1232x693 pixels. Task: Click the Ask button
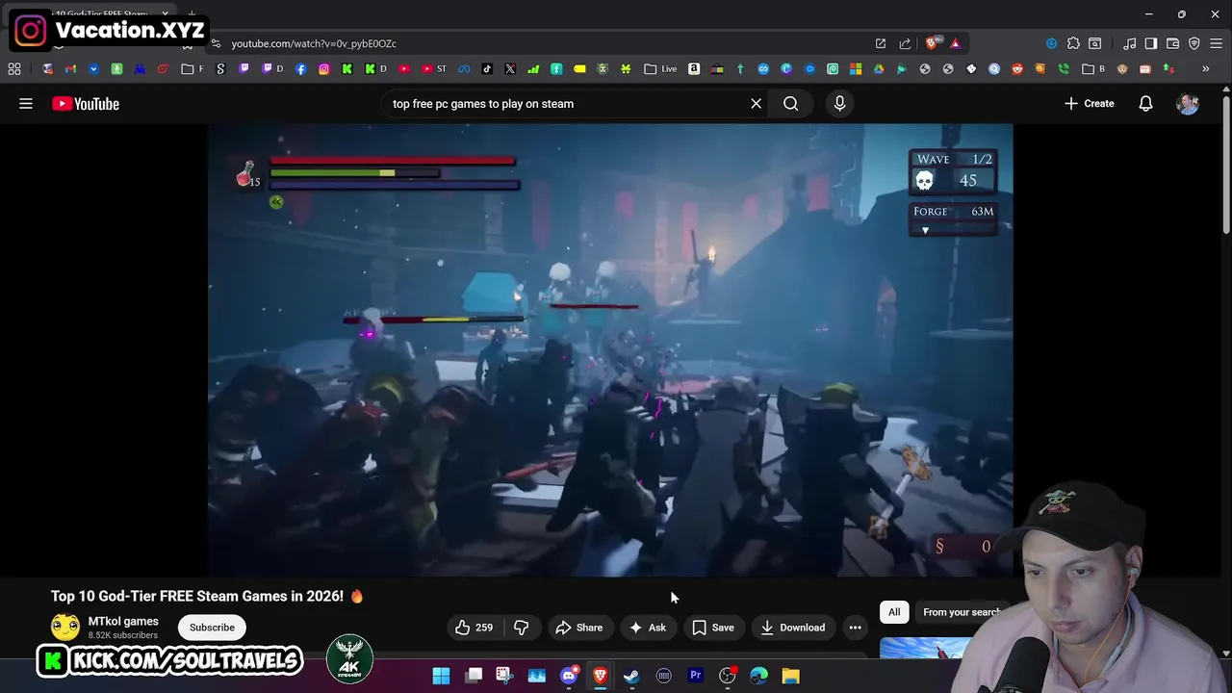click(x=648, y=628)
